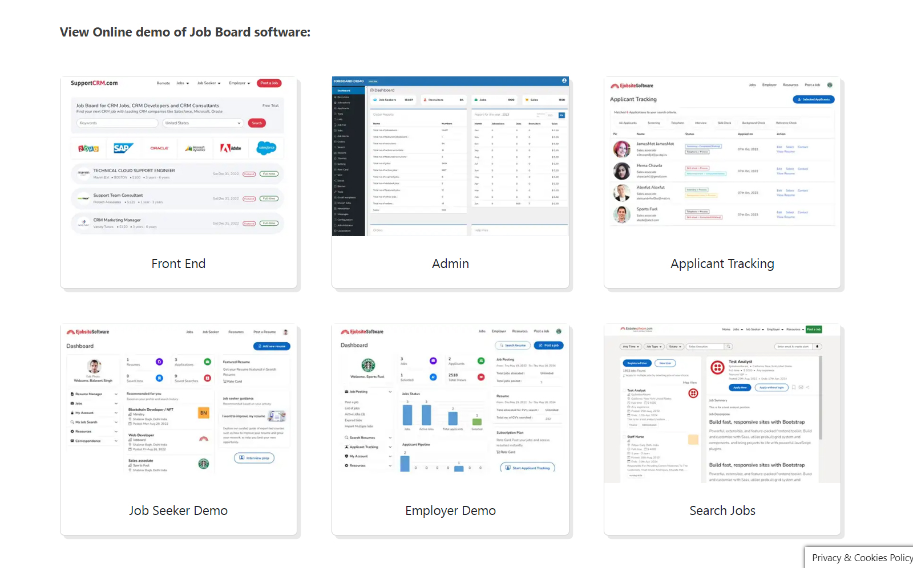
Task: Click the Search Resumes magnifier icon in Employer Demo
Action: pos(346,437)
